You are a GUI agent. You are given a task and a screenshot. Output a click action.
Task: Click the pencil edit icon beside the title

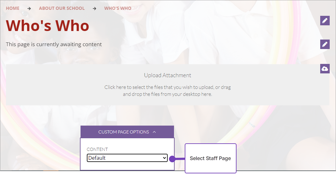(x=325, y=21)
